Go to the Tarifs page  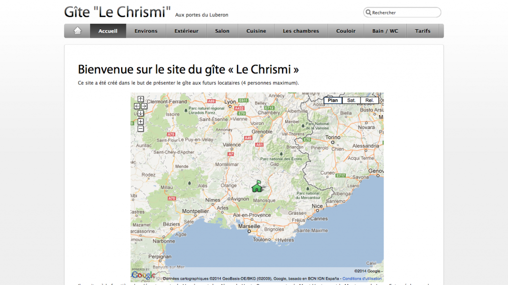pyautogui.click(x=423, y=31)
